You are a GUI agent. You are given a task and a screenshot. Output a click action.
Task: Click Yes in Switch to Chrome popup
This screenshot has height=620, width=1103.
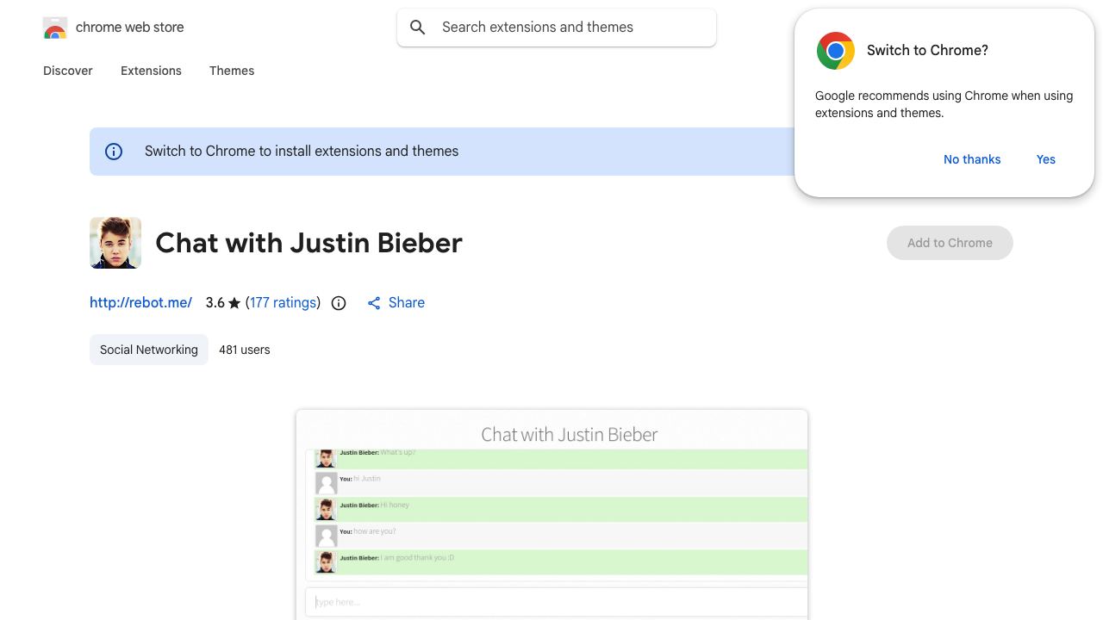point(1046,159)
